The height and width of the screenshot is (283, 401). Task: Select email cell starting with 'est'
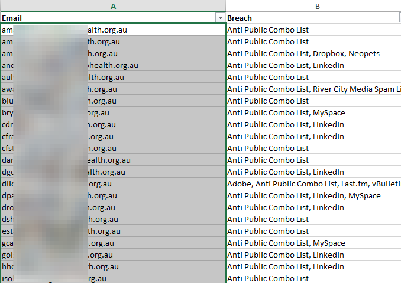pyautogui.click(x=113, y=231)
